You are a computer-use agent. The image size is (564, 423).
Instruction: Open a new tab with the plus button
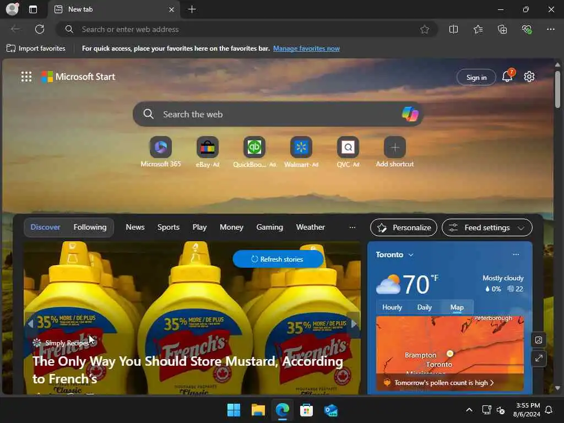click(192, 9)
